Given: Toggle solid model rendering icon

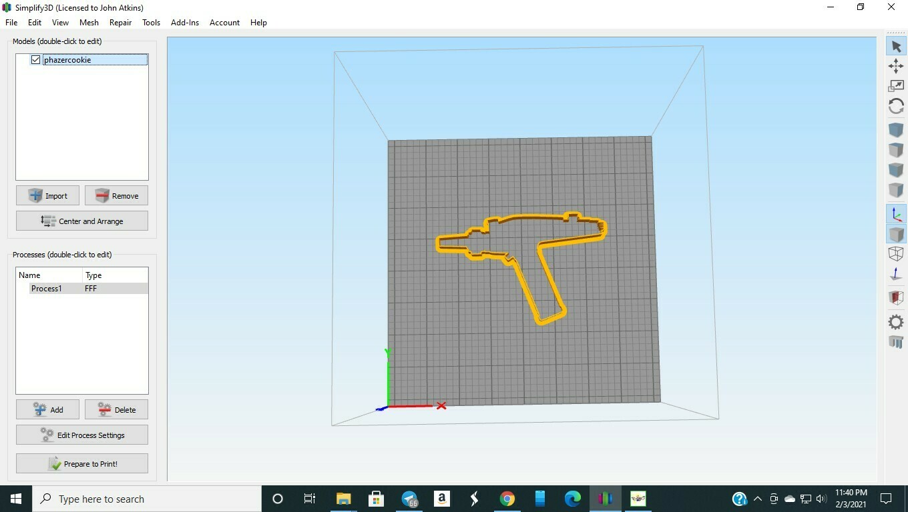Looking at the screenshot, I should coord(896,234).
